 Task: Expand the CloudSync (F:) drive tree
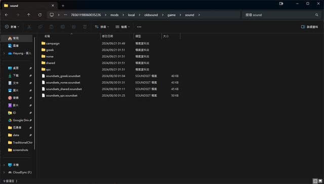coord(4,172)
